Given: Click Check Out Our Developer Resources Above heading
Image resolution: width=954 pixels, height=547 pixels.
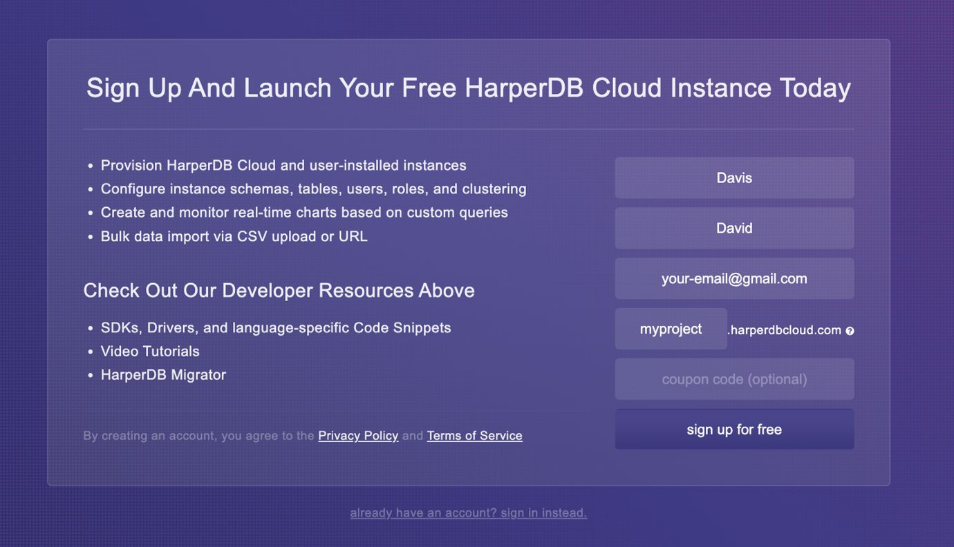Looking at the screenshot, I should tap(279, 290).
